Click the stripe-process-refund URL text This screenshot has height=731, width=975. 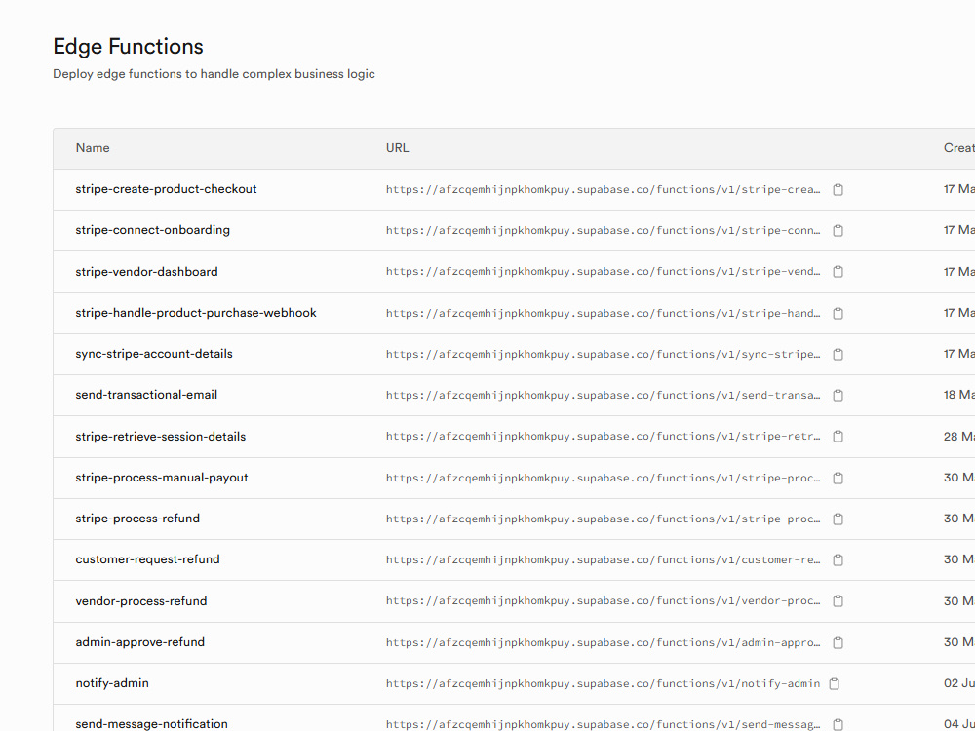pos(604,519)
